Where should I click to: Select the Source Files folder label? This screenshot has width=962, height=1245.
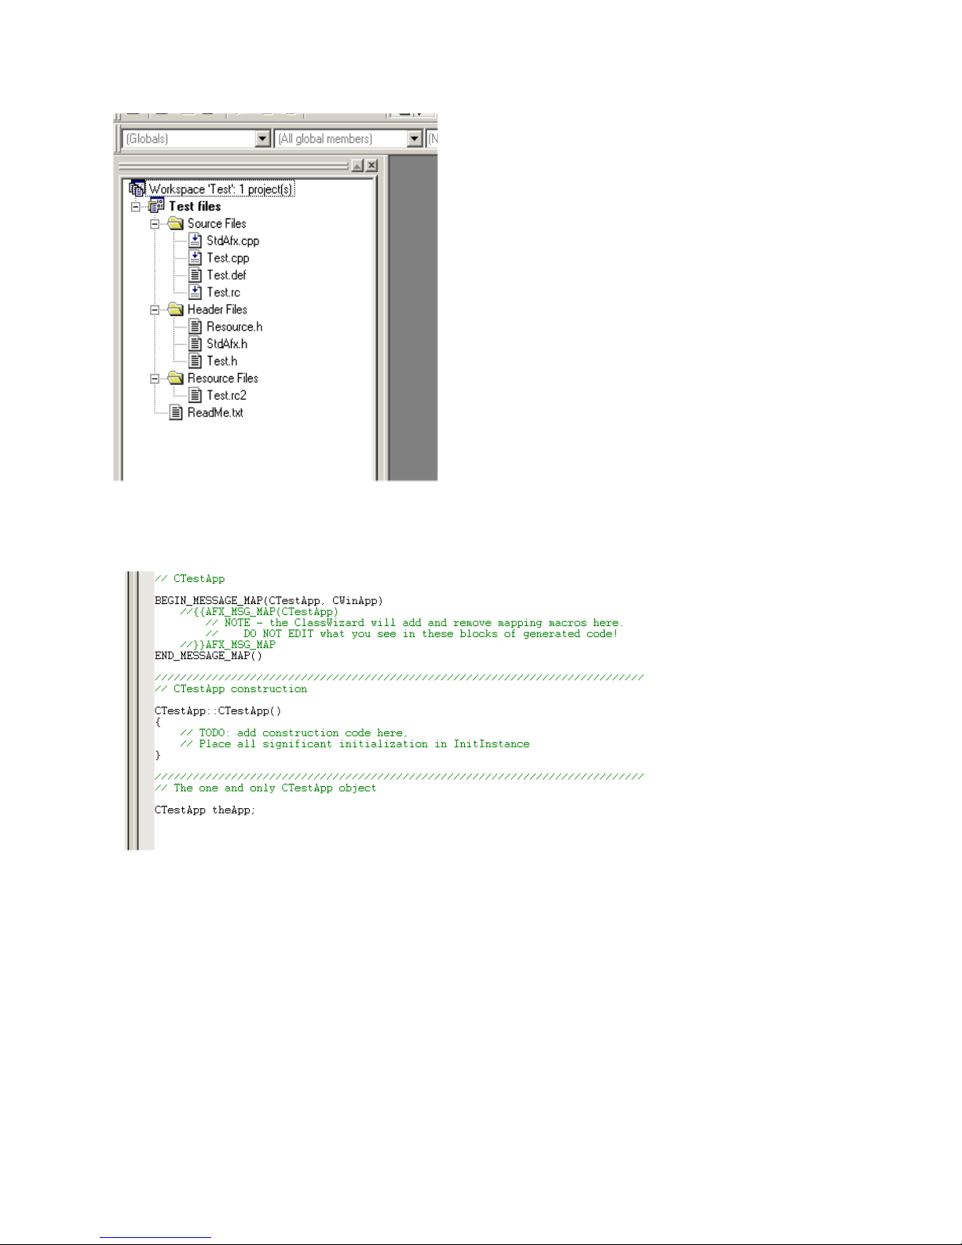(217, 224)
